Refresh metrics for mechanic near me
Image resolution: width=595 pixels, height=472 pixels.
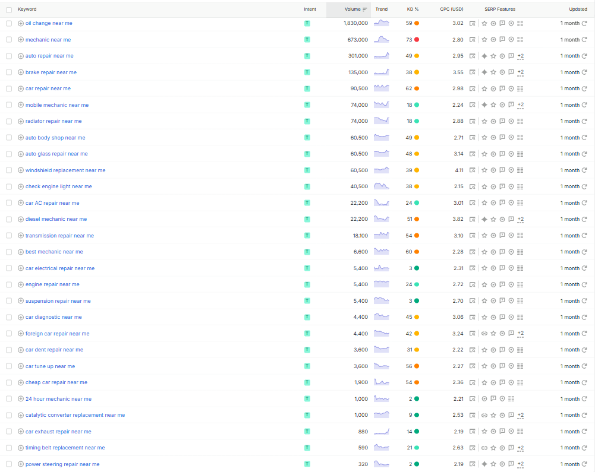coord(584,39)
